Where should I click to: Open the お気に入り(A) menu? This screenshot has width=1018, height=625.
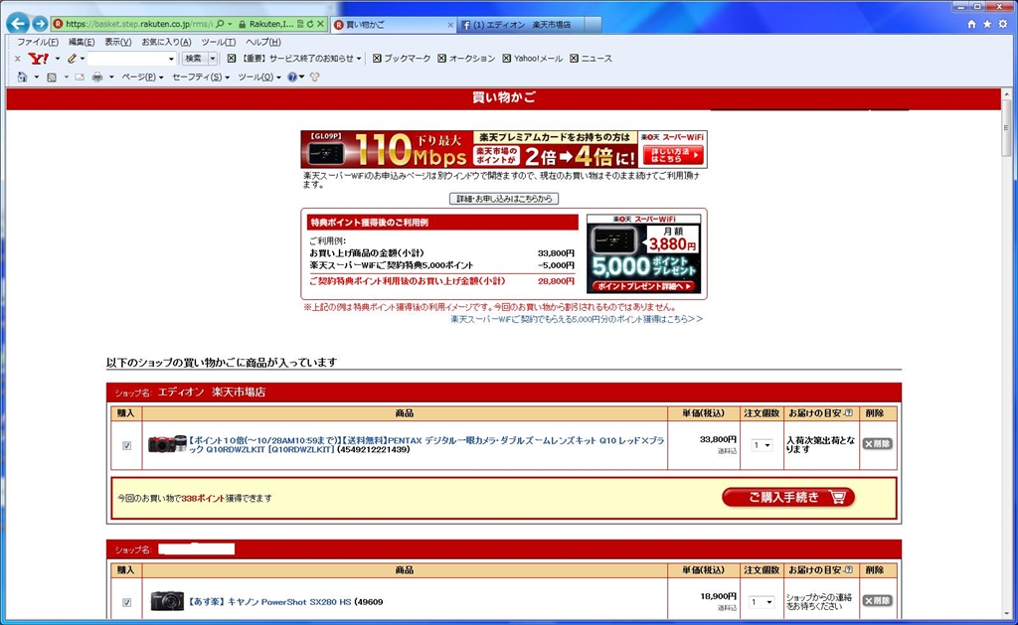click(x=166, y=42)
